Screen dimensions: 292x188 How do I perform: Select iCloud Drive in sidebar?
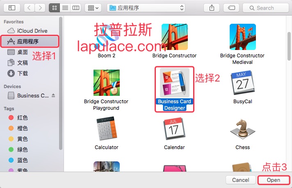coord(30,31)
